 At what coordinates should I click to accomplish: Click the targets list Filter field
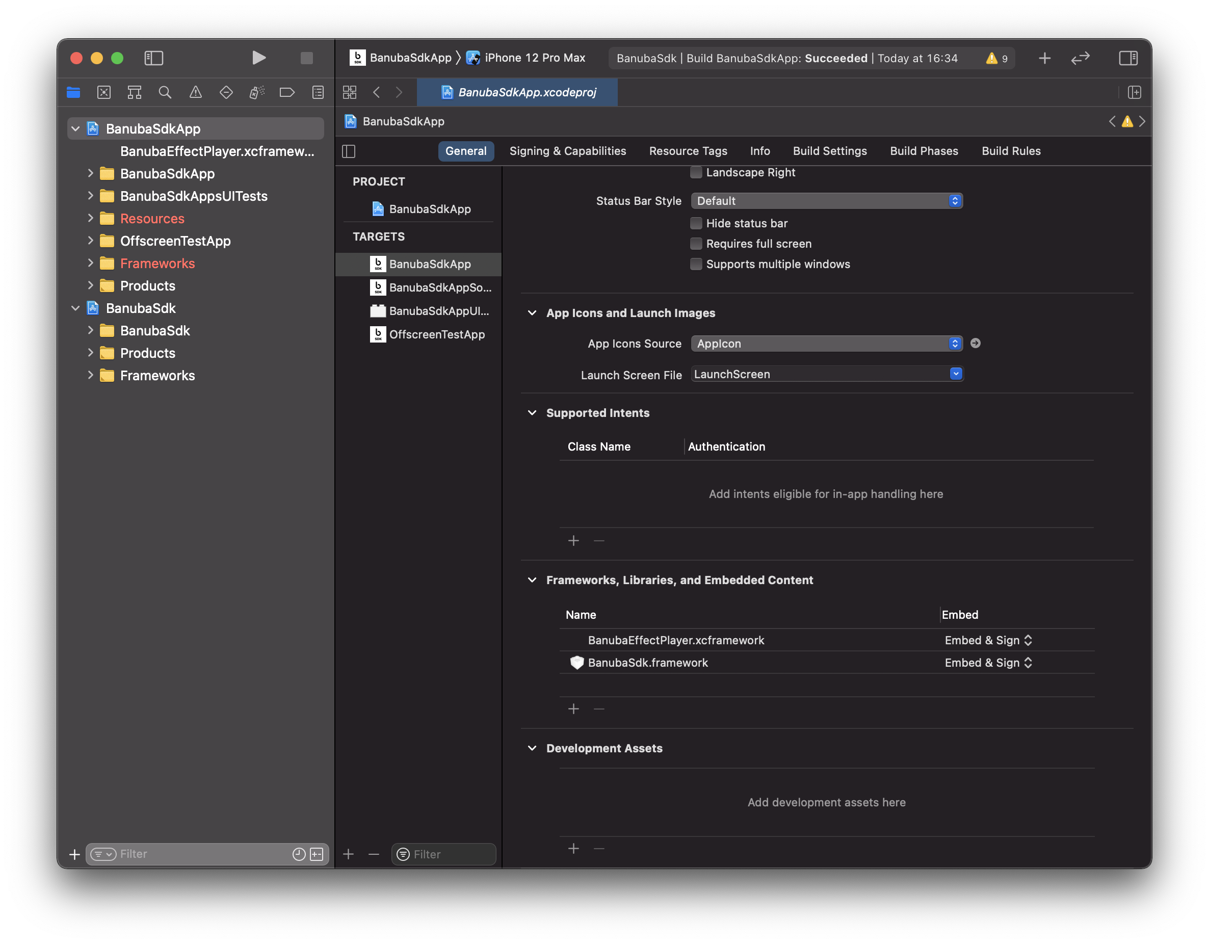pyautogui.click(x=443, y=854)
